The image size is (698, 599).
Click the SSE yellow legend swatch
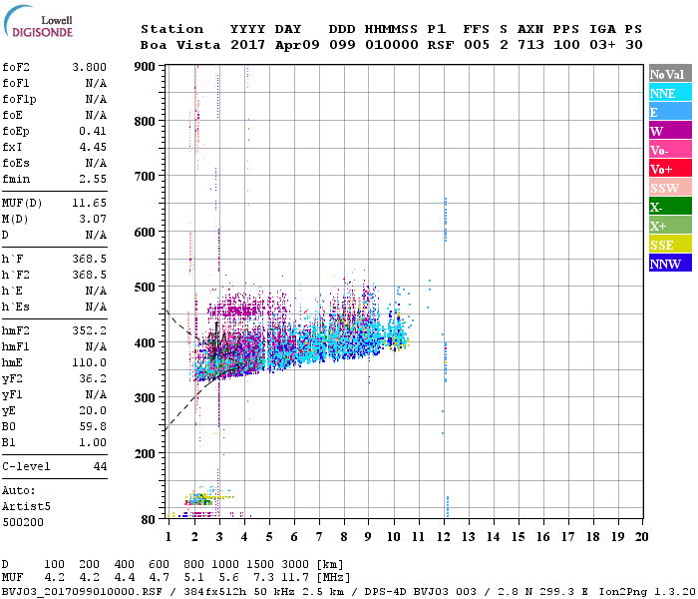[670, 245]
